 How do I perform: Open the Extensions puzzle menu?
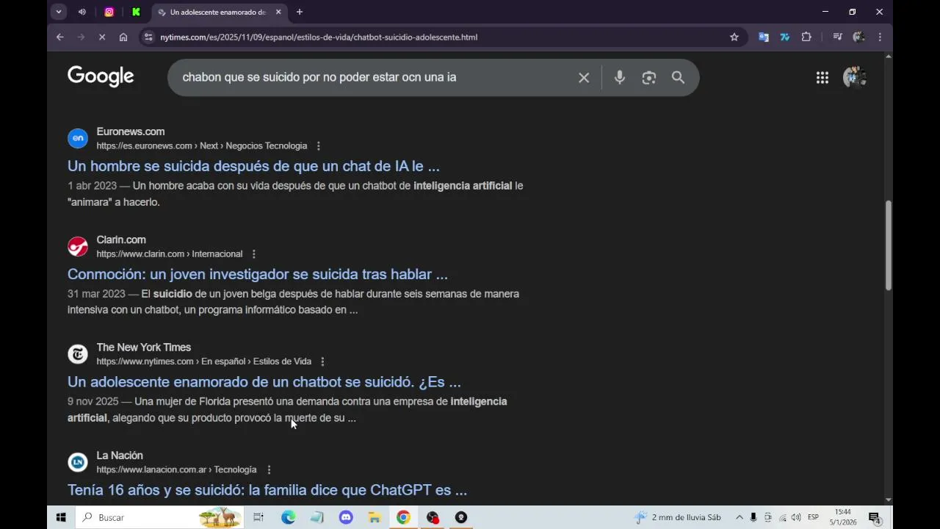click(x=806, y=37)
